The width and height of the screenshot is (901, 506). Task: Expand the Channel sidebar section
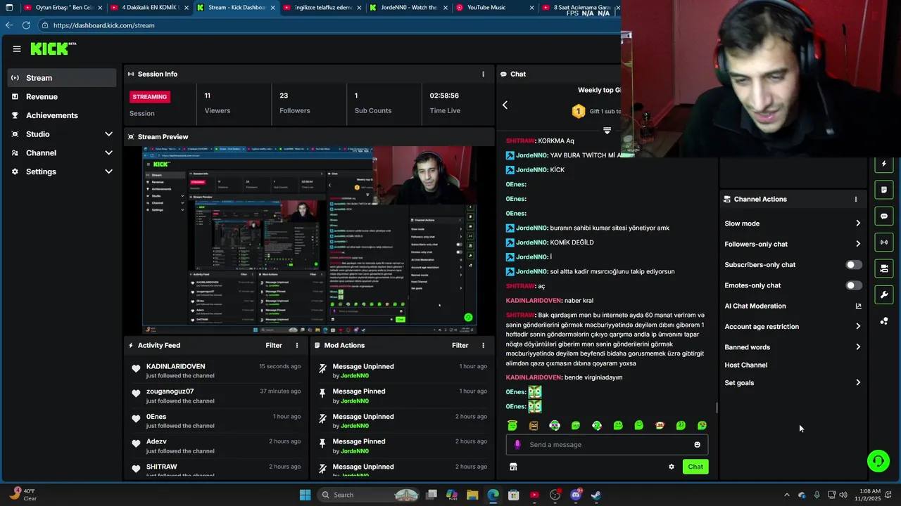coord(108,153)
